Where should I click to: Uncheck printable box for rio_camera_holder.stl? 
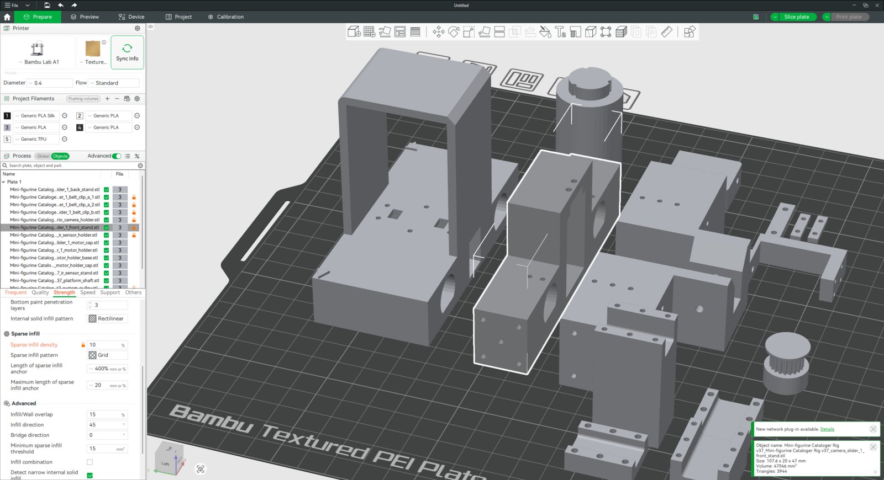pos(107,220)
